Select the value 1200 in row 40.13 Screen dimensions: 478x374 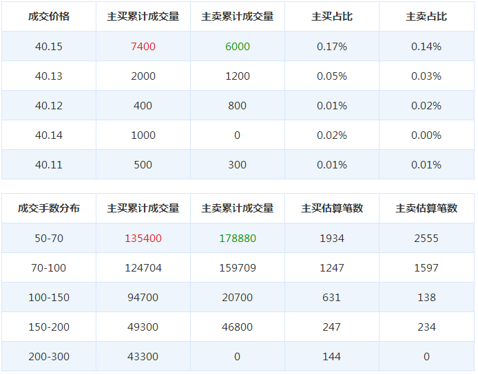point(238,76)
